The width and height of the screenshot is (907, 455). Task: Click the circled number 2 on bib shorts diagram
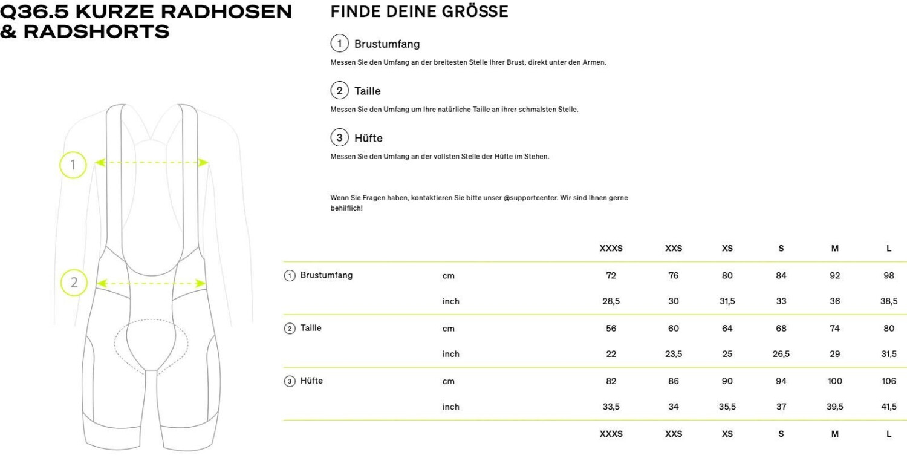click(x=73, y=282)
